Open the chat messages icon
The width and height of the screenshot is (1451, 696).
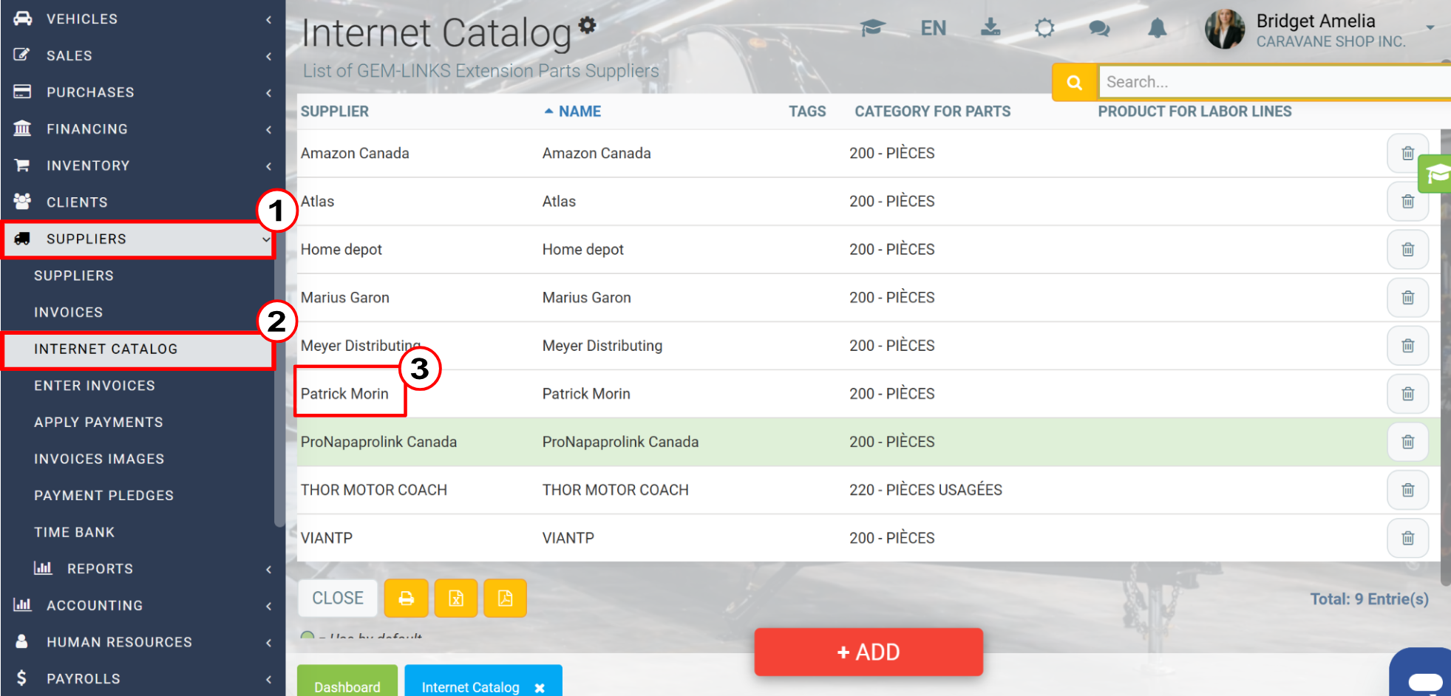[x=1099, y=29]
